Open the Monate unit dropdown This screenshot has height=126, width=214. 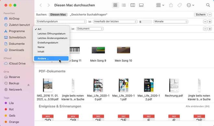(171, 21)
